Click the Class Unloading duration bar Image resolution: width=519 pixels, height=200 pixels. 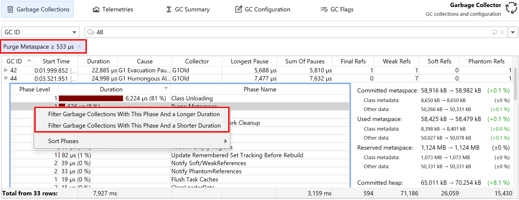coord(91,99)
